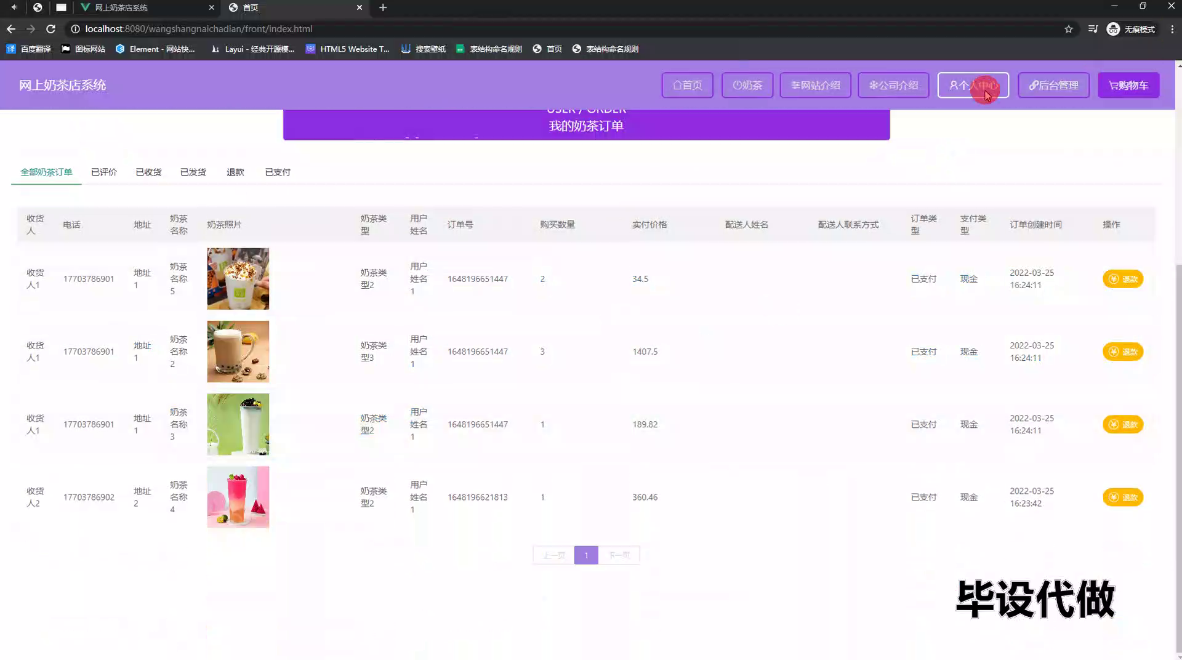Click price 1407.5 in orders table
The image size is (1182, 660).
coord(645,352)
